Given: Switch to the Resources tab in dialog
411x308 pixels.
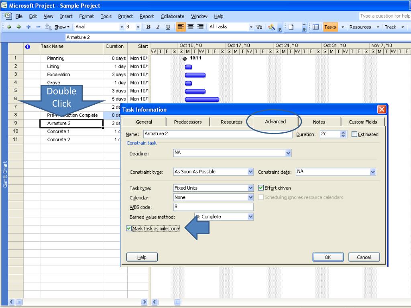Looking at the screenshot, I should (x=232, y=122).
